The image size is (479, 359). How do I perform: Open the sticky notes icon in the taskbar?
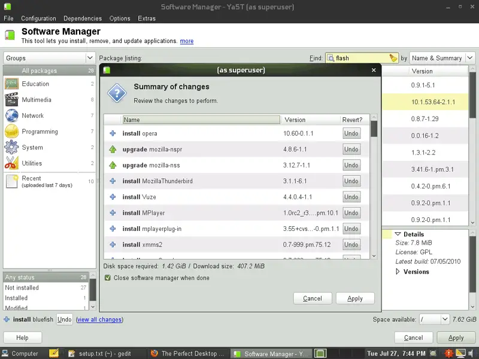click(x=54, y=353)
